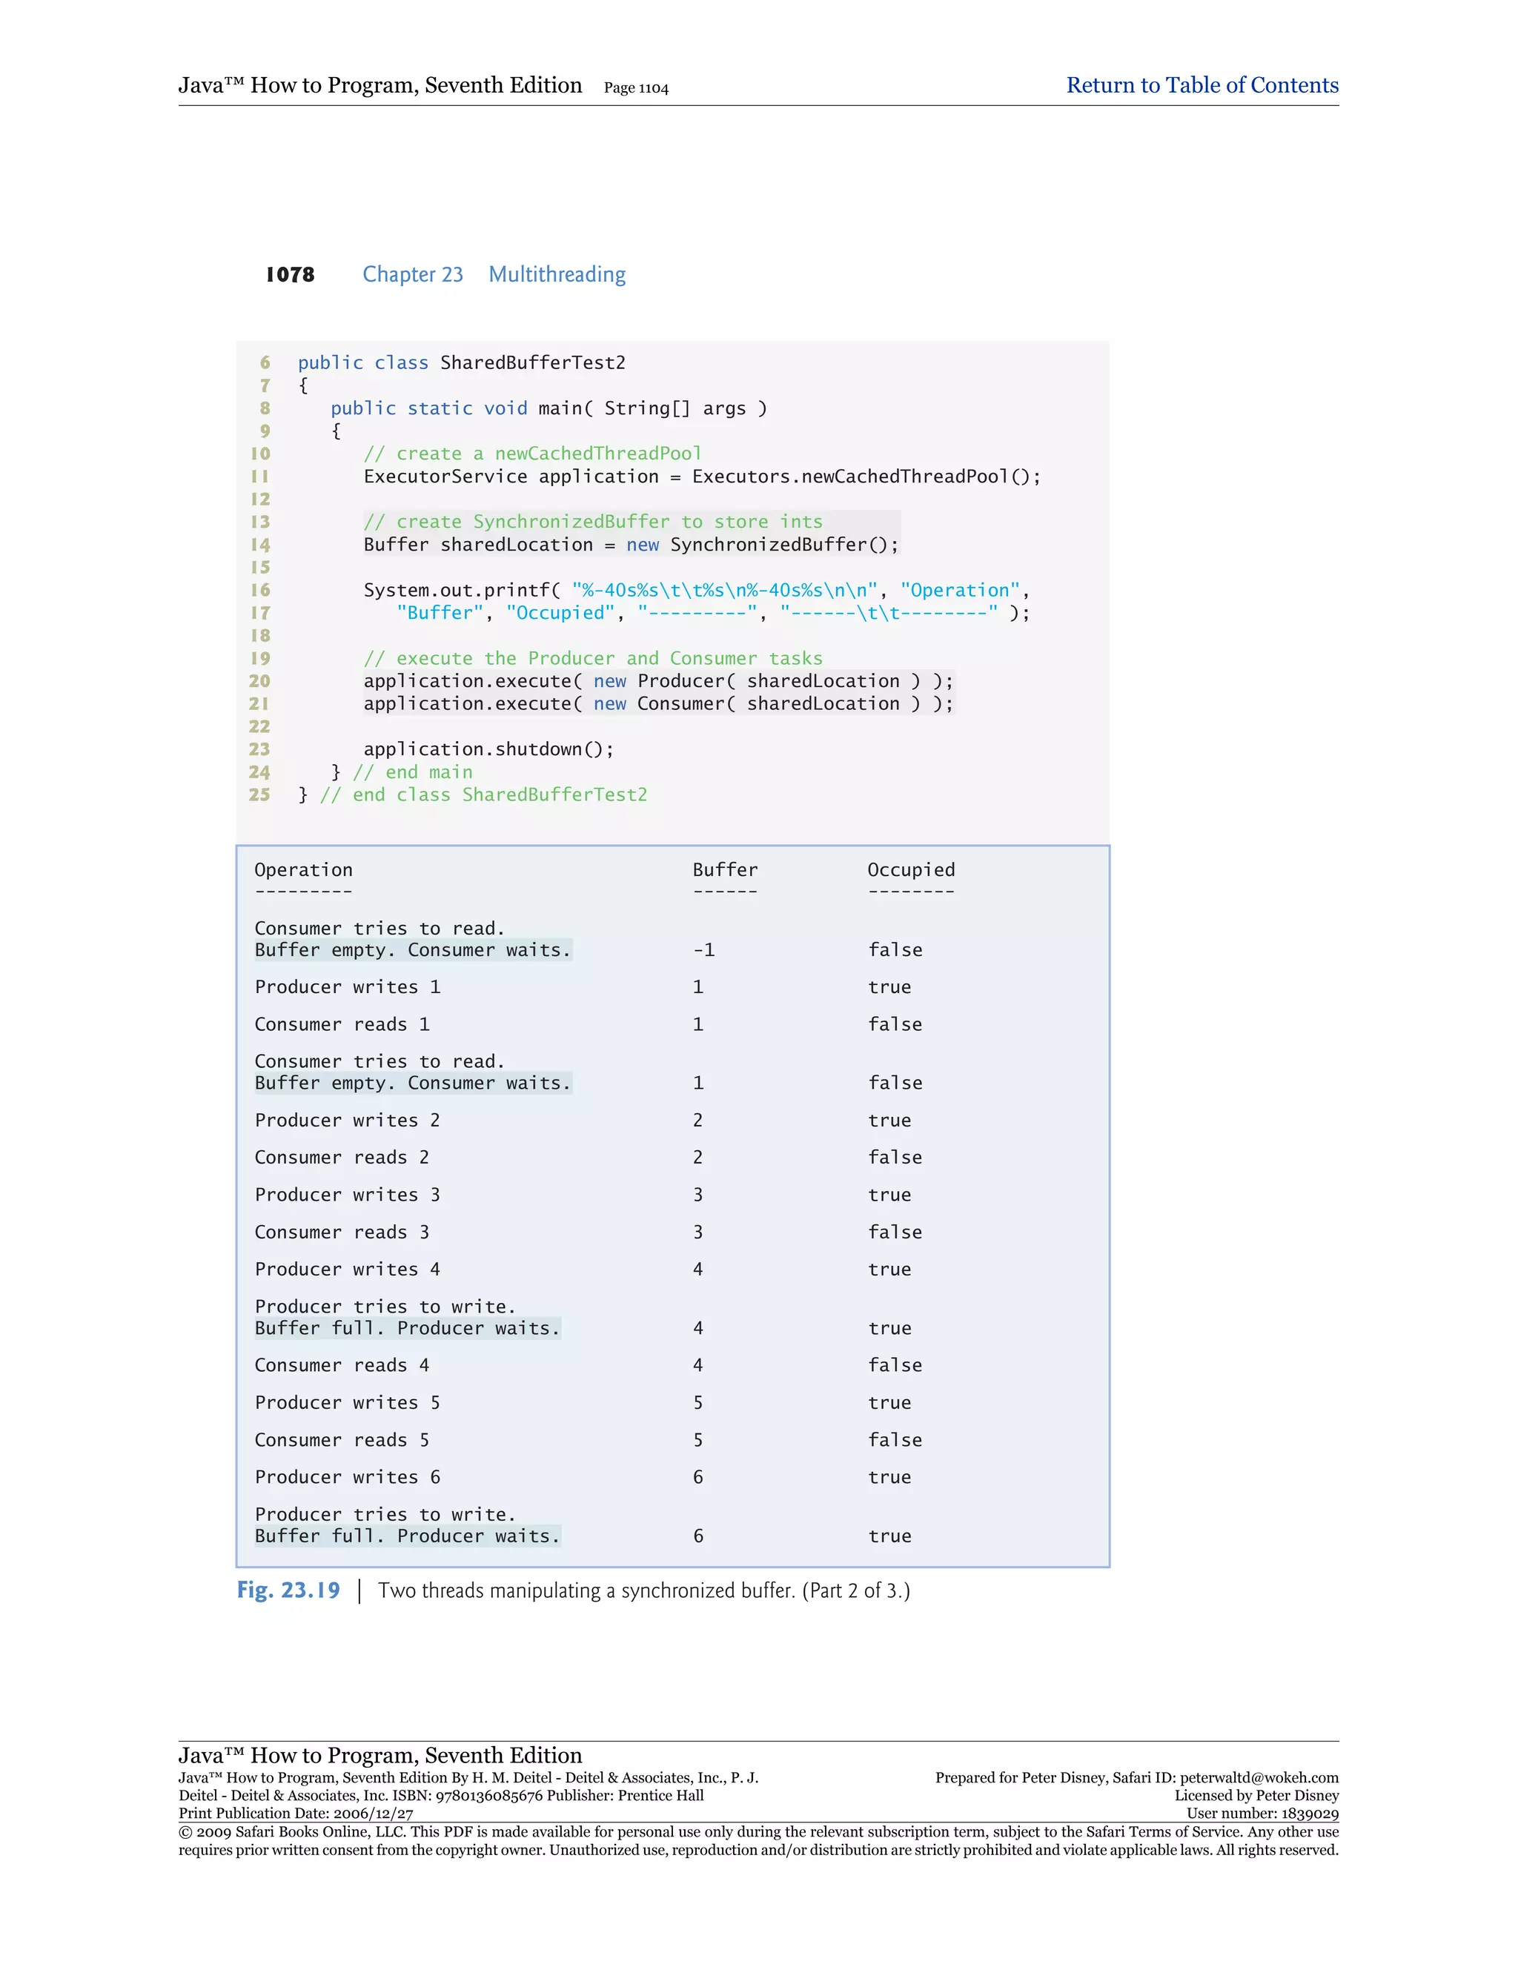Click the highlighted SynchronizedBuffer comment line

[593, 522]
